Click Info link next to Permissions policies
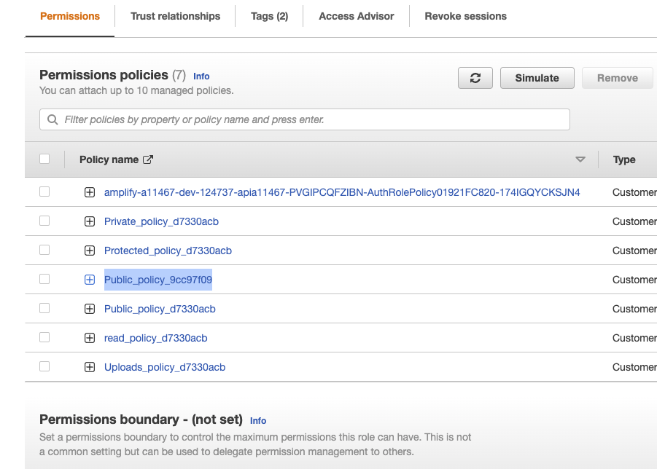The height and width of the screenshot is (469, 657). (201, 76)
